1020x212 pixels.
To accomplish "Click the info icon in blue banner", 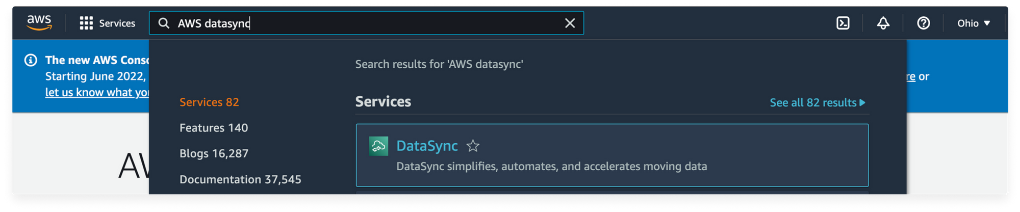I will tap(31, 60).
